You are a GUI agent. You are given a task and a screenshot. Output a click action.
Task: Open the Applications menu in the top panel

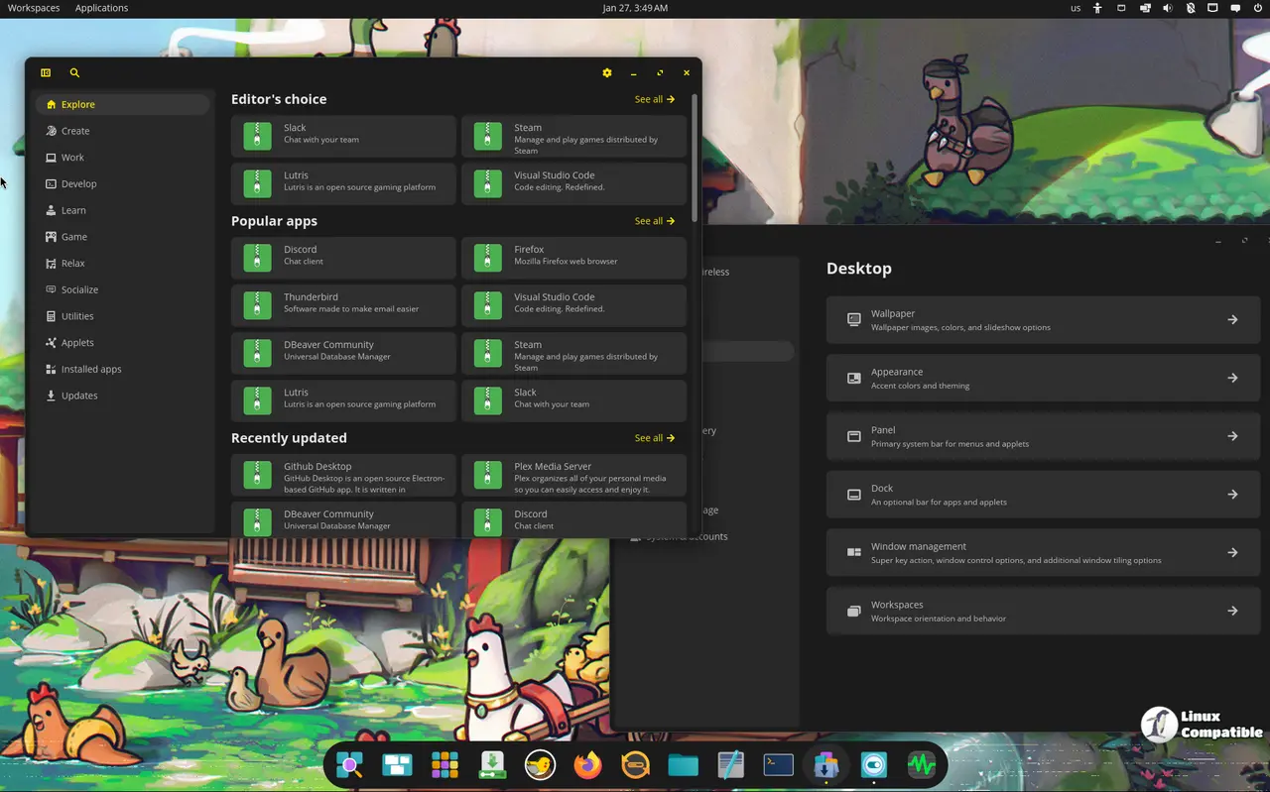(101, 8)
